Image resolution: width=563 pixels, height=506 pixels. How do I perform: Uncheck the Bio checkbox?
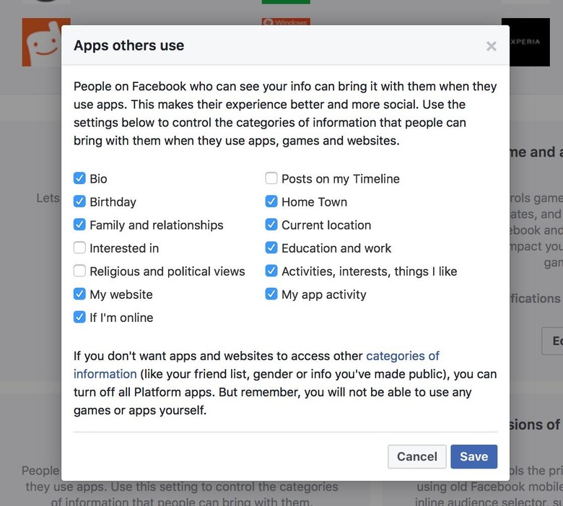(79, 179)
